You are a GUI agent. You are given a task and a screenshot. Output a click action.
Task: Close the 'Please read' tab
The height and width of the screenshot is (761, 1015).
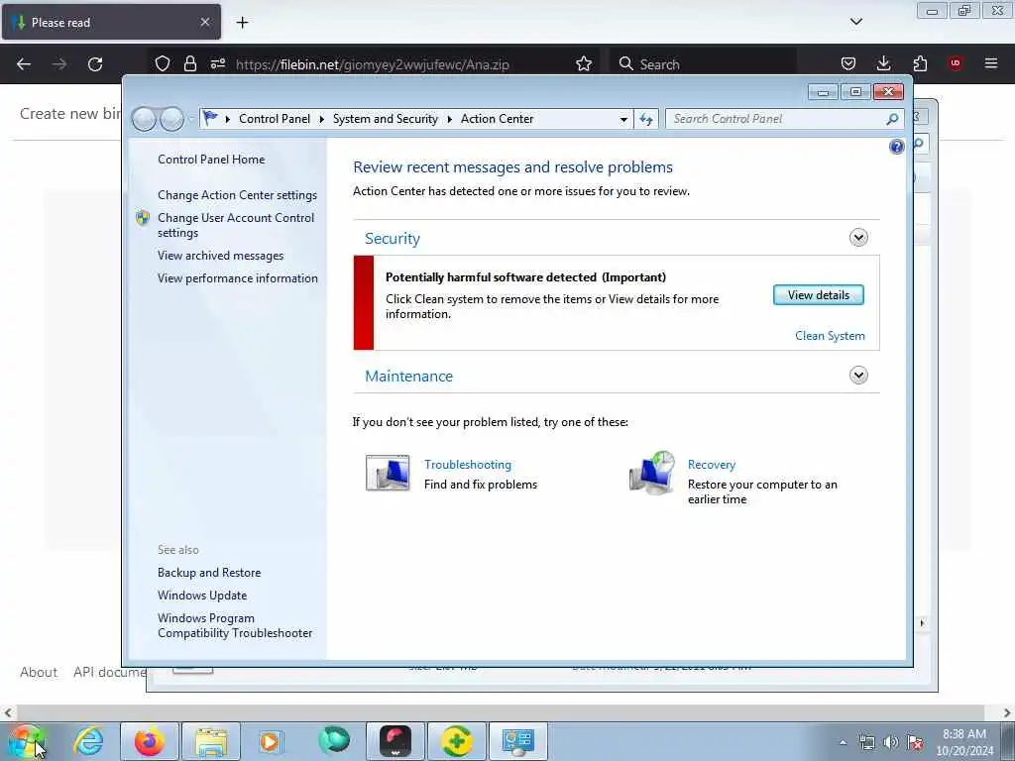point(204,22)
